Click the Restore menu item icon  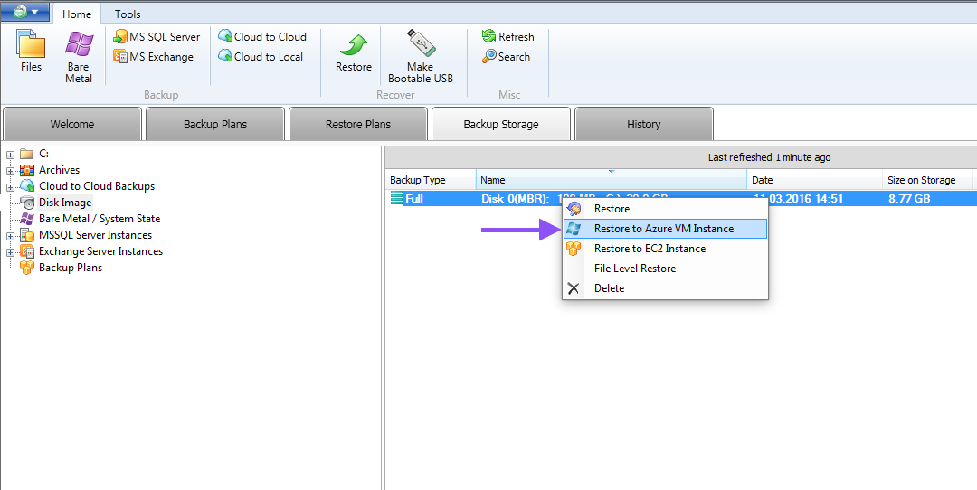click(574, 209)
